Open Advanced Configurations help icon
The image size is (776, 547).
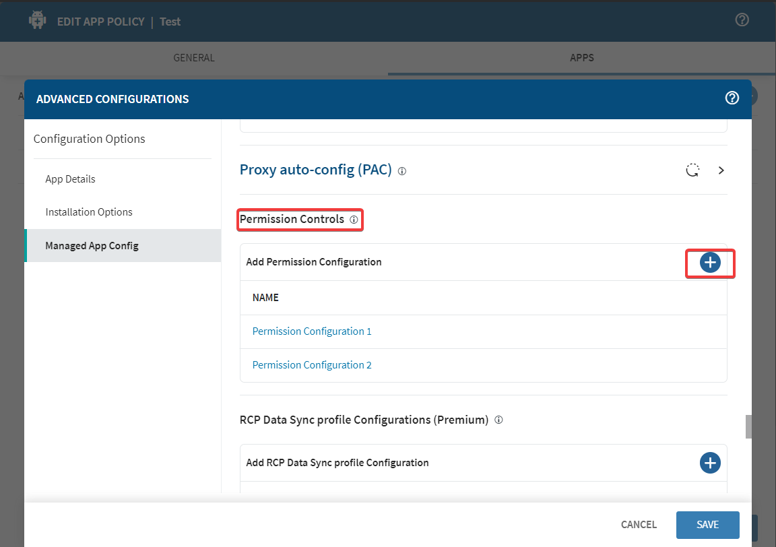pyautogui.click(x=732, y=98)
